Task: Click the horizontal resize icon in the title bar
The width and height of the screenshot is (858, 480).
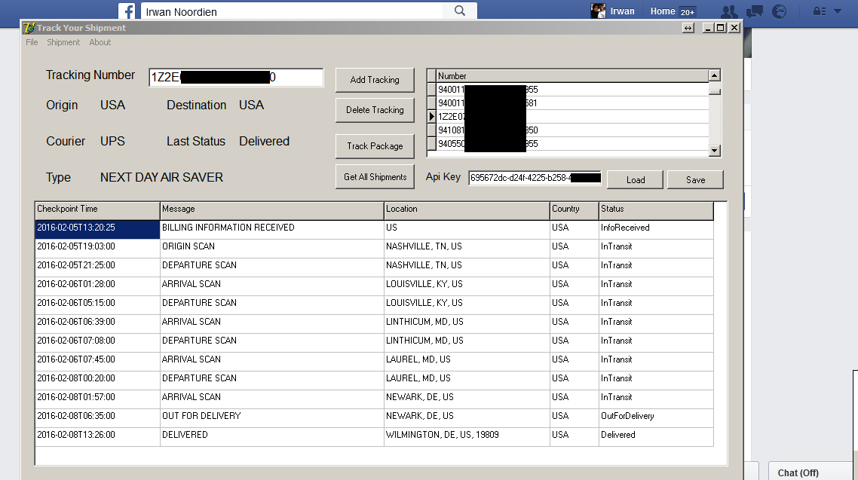Action: (688, 27)
